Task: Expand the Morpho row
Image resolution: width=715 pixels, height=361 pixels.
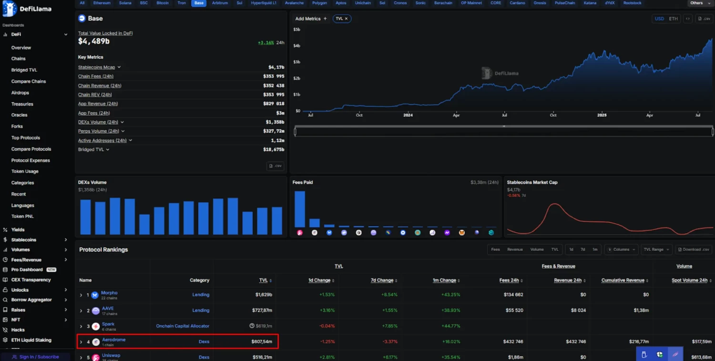Action: tap(81, 295)
